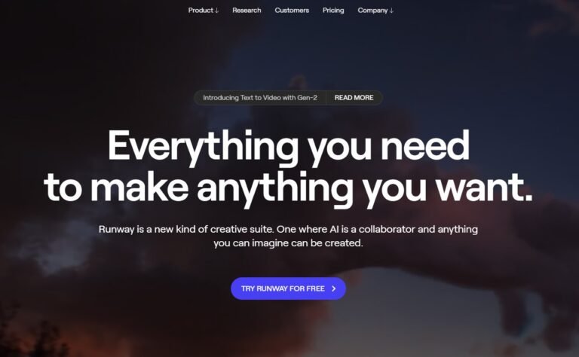579x357 pixels.
Task: Click the word AI in the description
Action: (334, 230)
